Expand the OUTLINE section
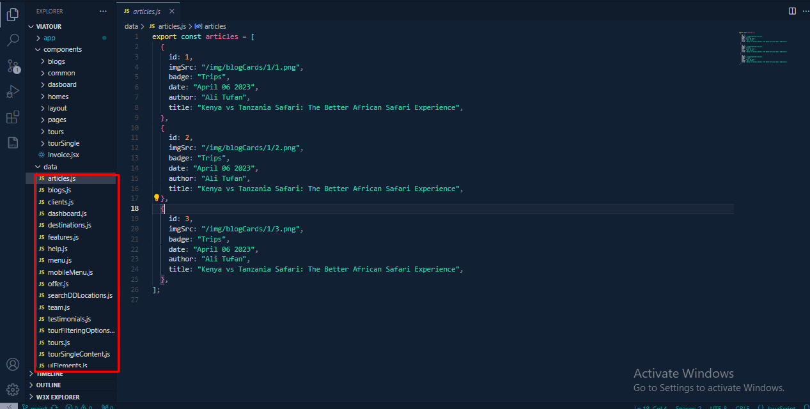This screenshot has height=409, width=810. point(49,385)
